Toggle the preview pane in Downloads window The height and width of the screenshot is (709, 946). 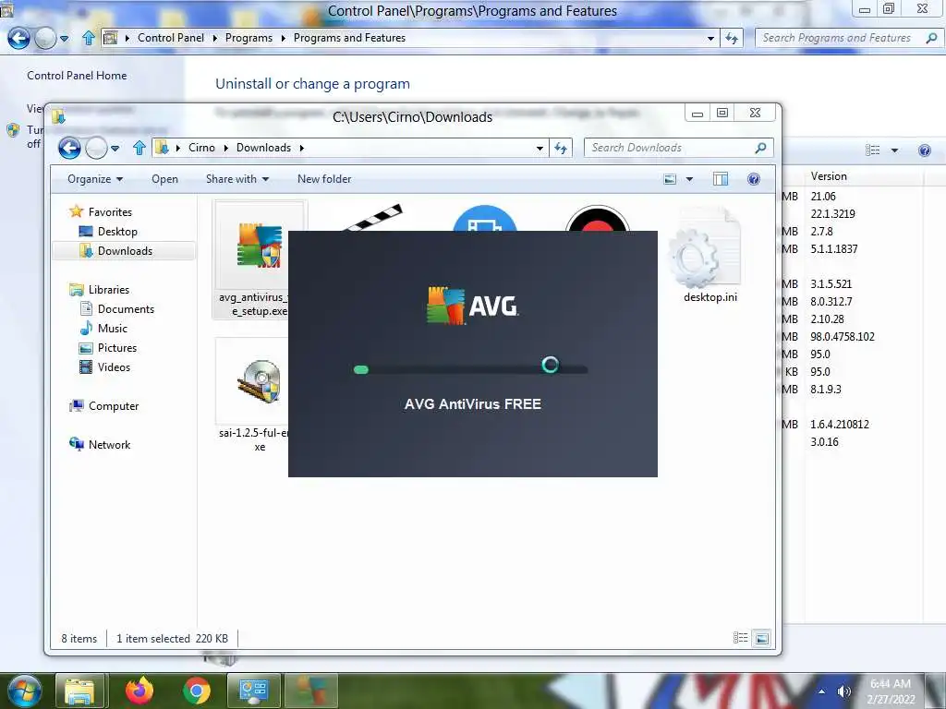tap(721, 179)
